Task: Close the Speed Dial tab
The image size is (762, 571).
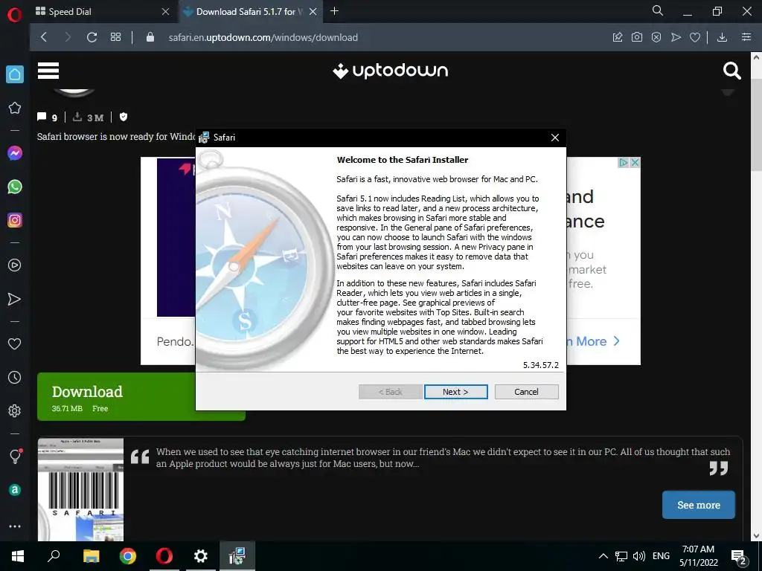Action: pos(165,12)
